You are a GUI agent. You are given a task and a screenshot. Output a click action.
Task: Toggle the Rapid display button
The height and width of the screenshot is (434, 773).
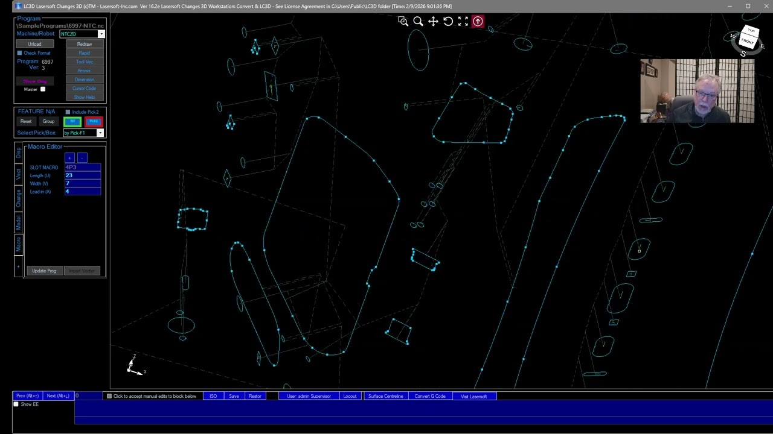pos(85,53)
